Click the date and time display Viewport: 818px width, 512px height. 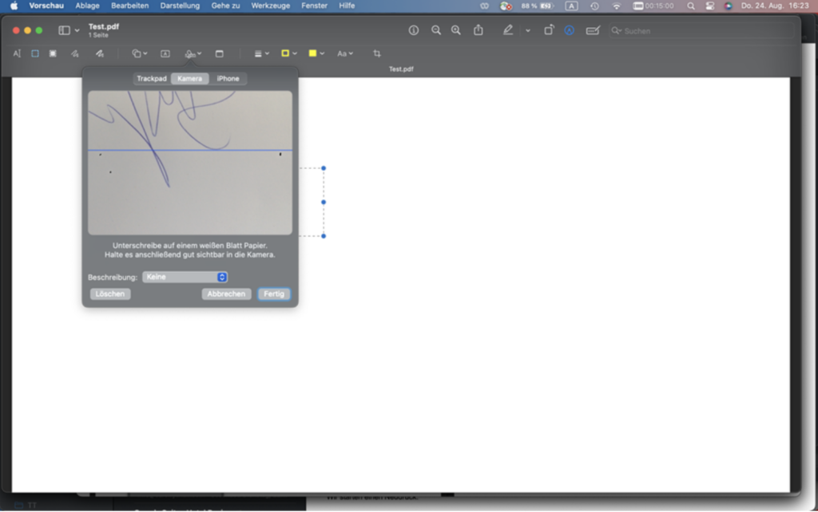click(x=775, y=6)
